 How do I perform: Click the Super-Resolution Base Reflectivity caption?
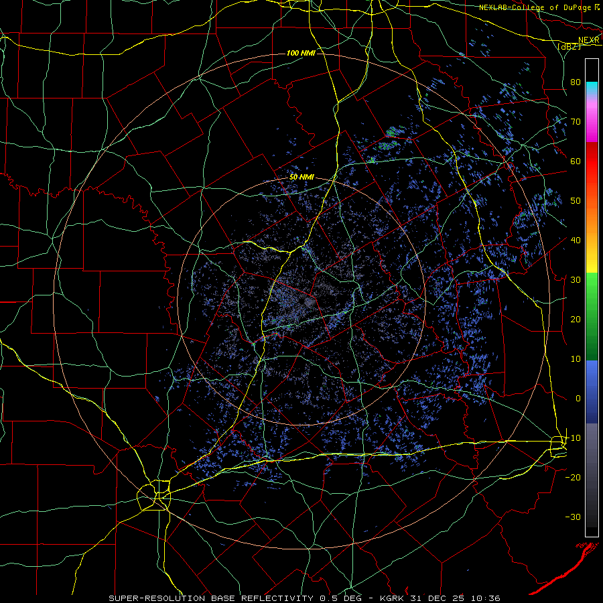[x=304, y=598]
